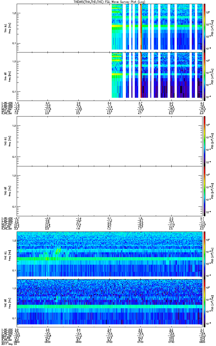Click the 0700 time tick label
The image size is (216, 346).
(x=109, y=341)
